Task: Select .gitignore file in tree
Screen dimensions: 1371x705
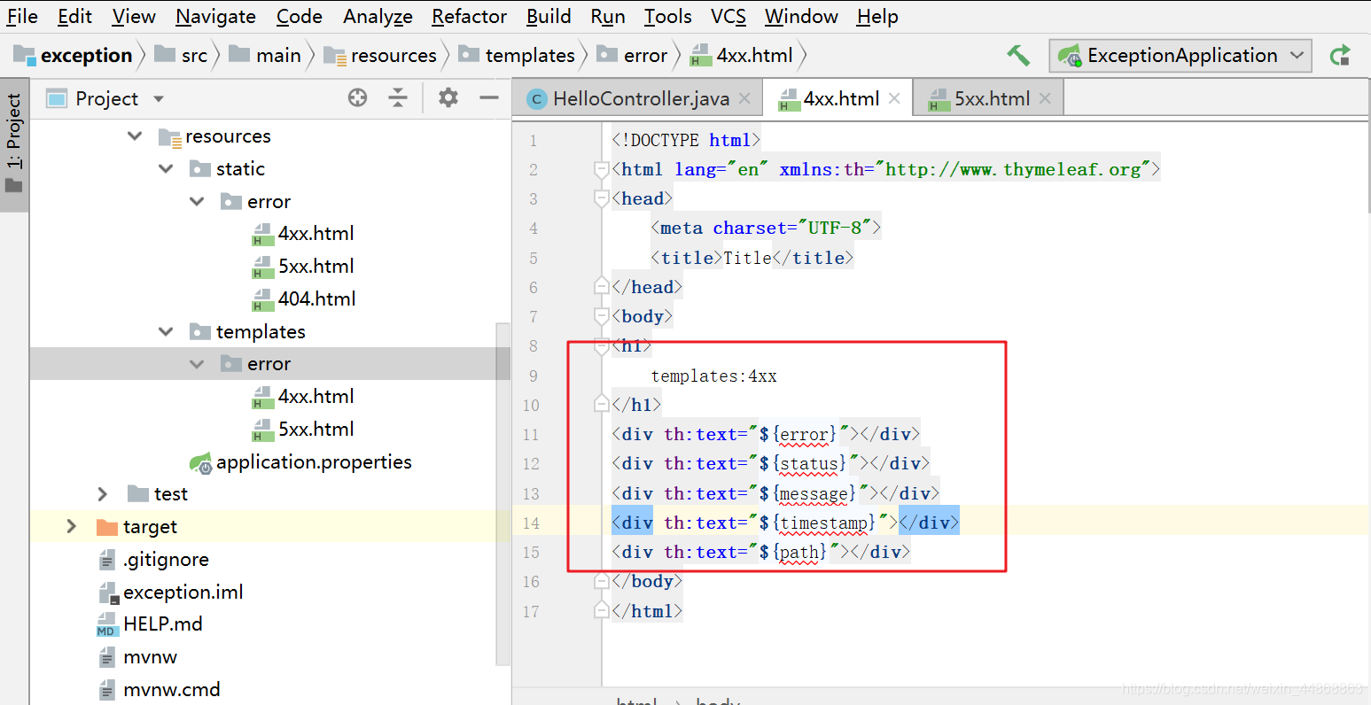Action: 153,560
